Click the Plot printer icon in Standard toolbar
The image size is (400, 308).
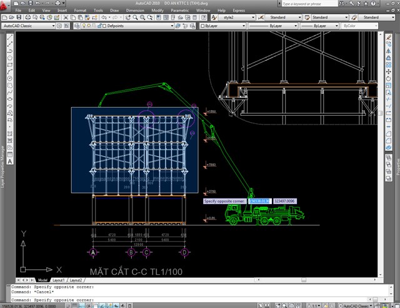click(27, 18)
